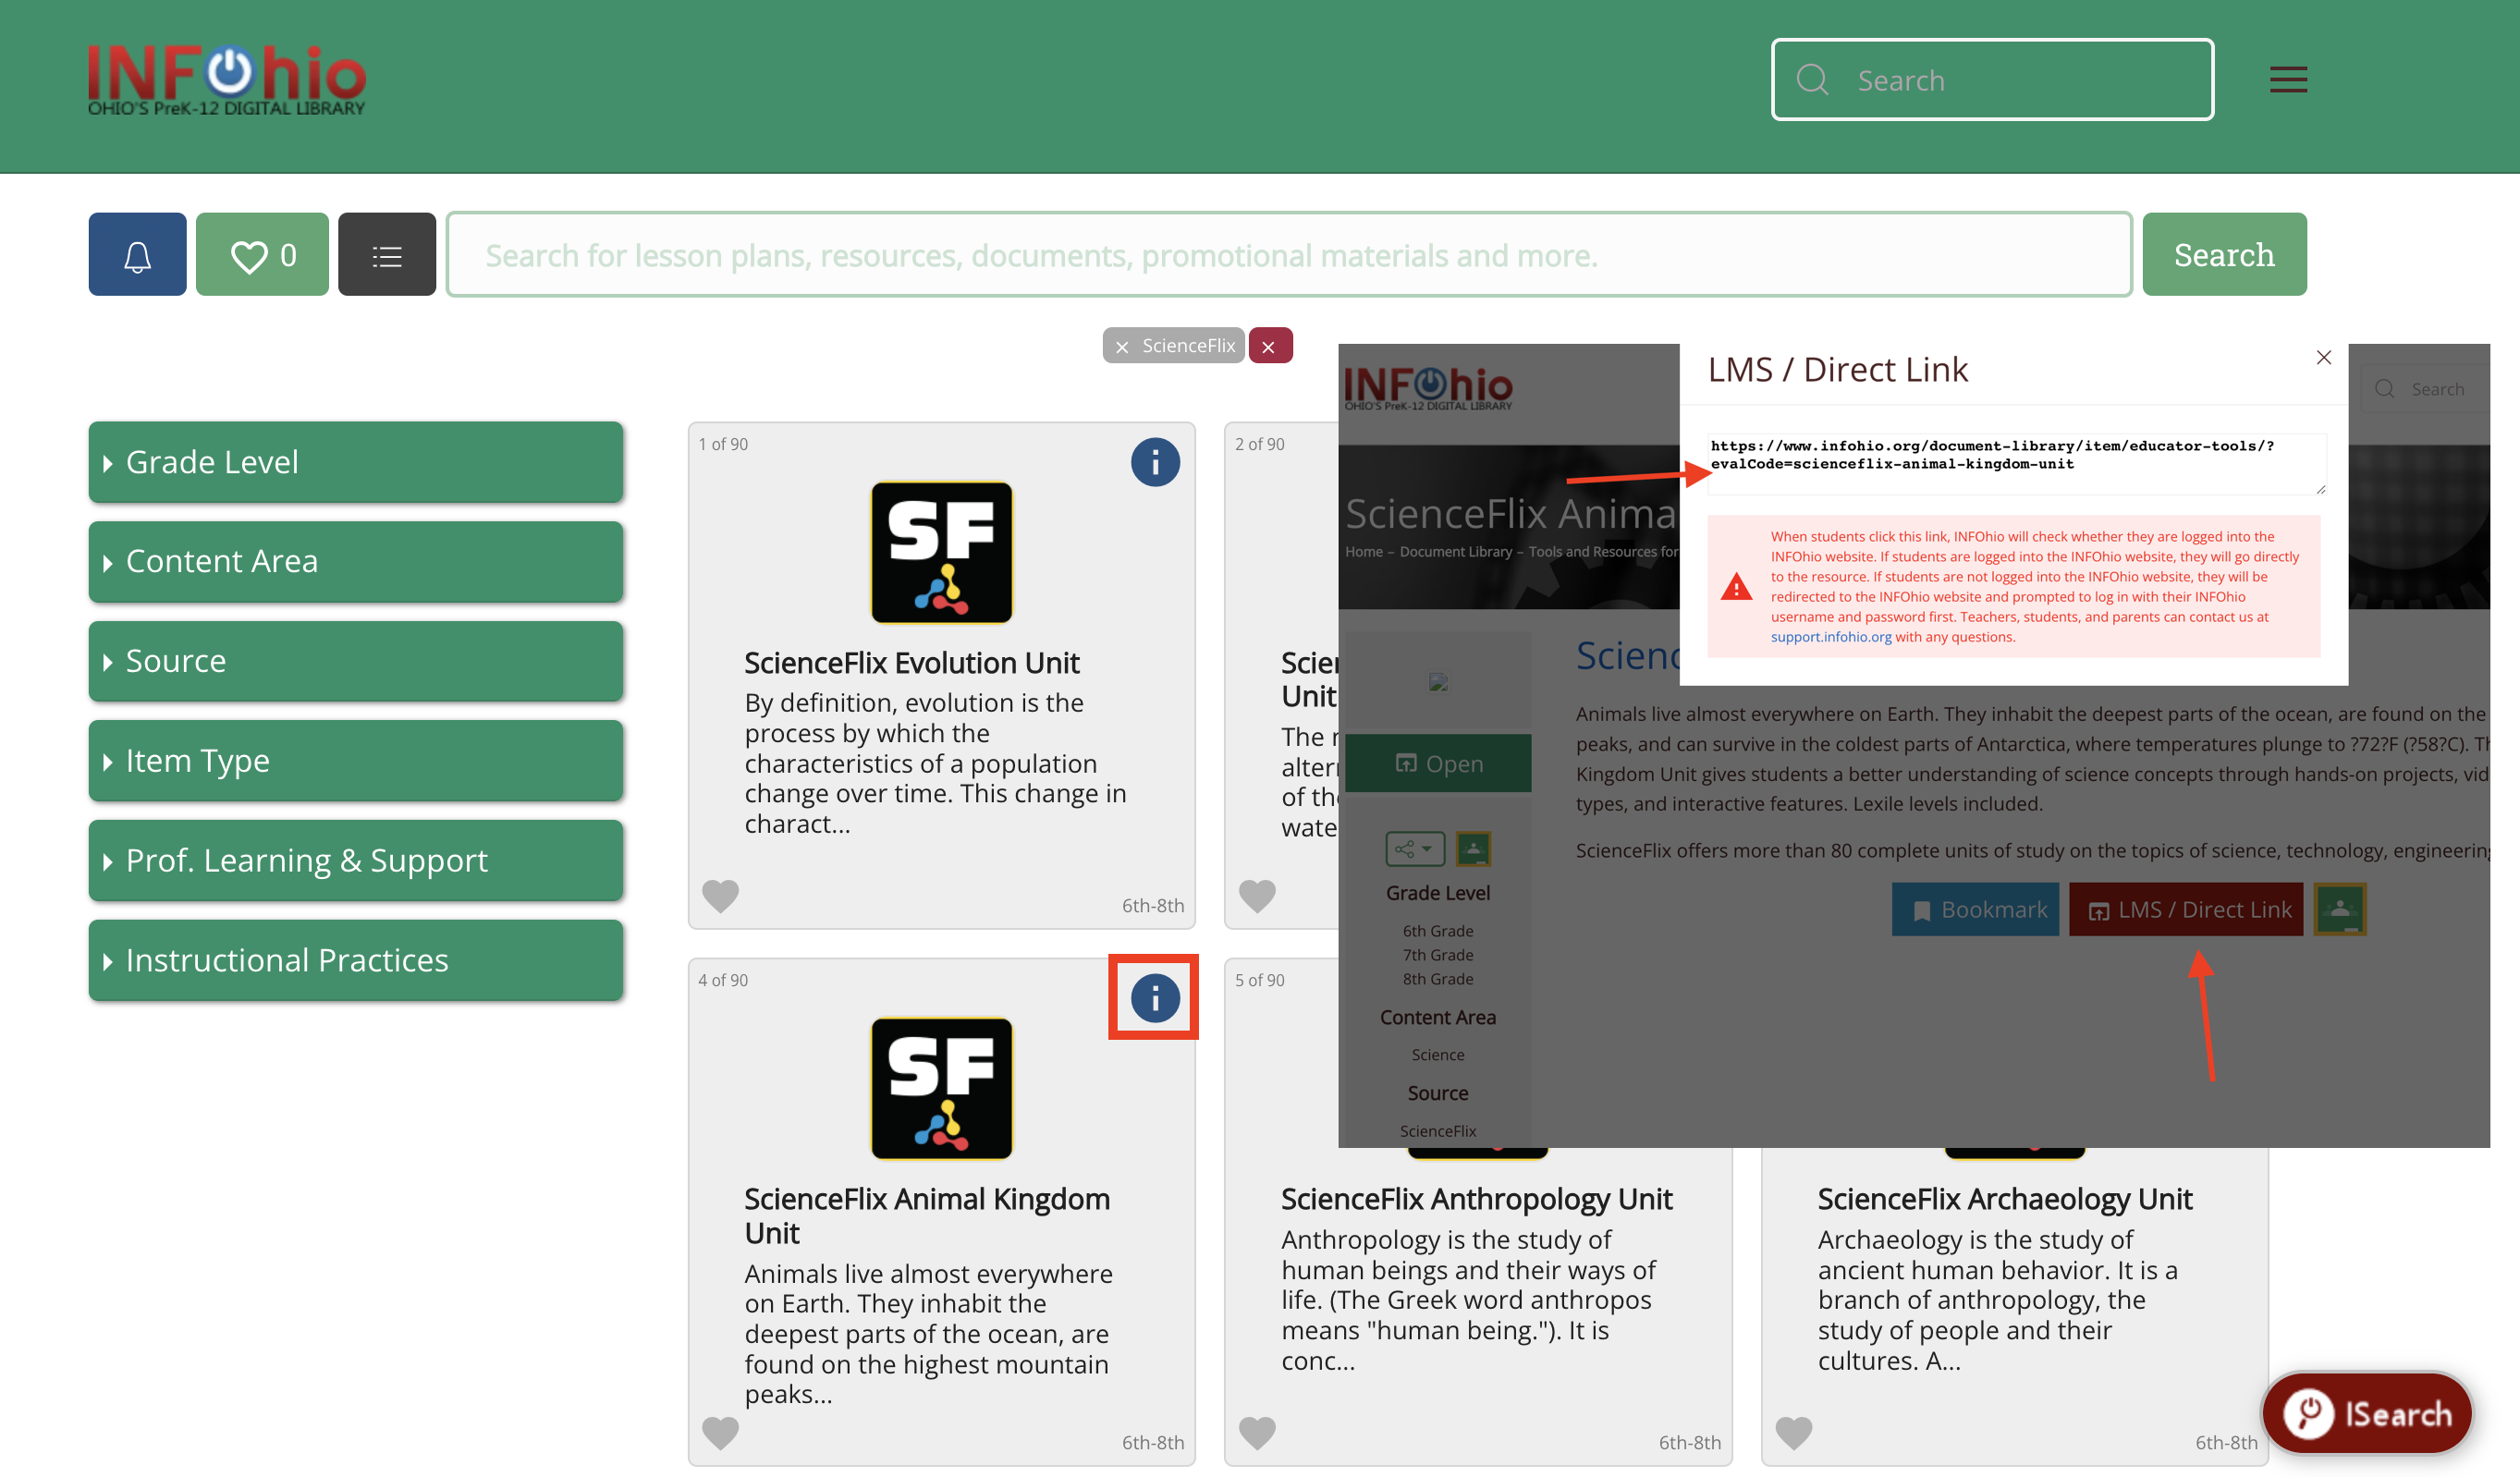Expand the Source filter
Screen dimensions: 2520x1477
(x=356, y=661)
